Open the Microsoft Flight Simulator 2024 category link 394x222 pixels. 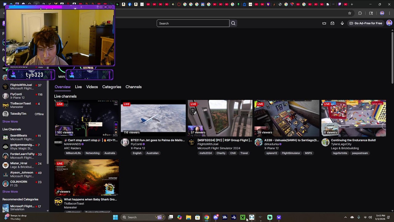click(219, 148)
